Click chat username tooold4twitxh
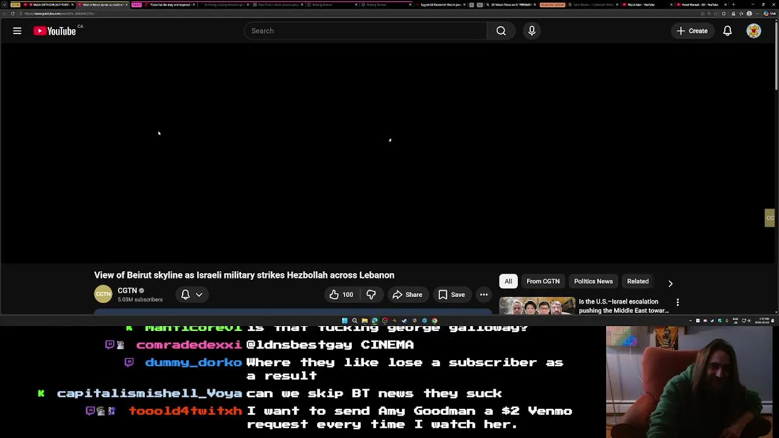This screenshot has height=438, width=779. pyautogui.click(x=185, y=411)
